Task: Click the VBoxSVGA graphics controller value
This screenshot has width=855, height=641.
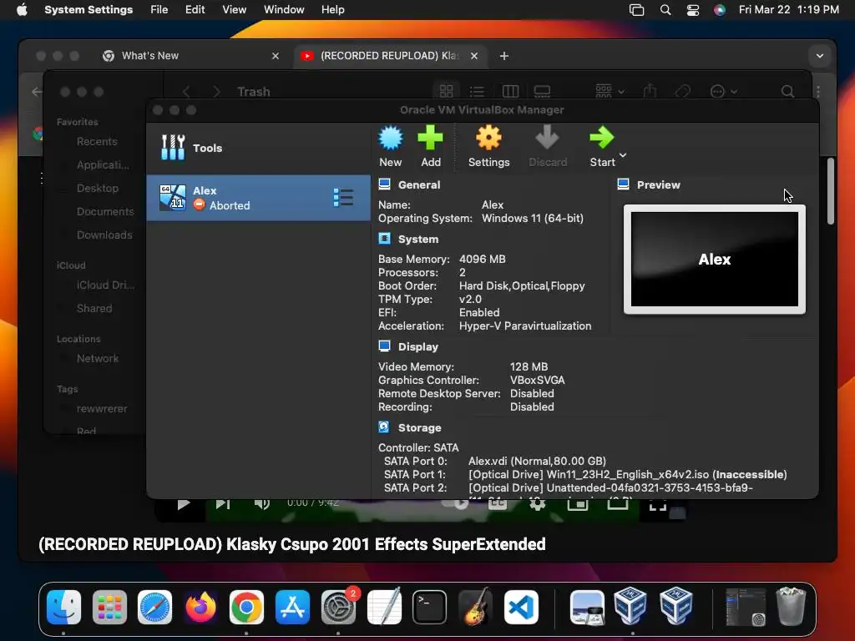Action: (537, 380)
